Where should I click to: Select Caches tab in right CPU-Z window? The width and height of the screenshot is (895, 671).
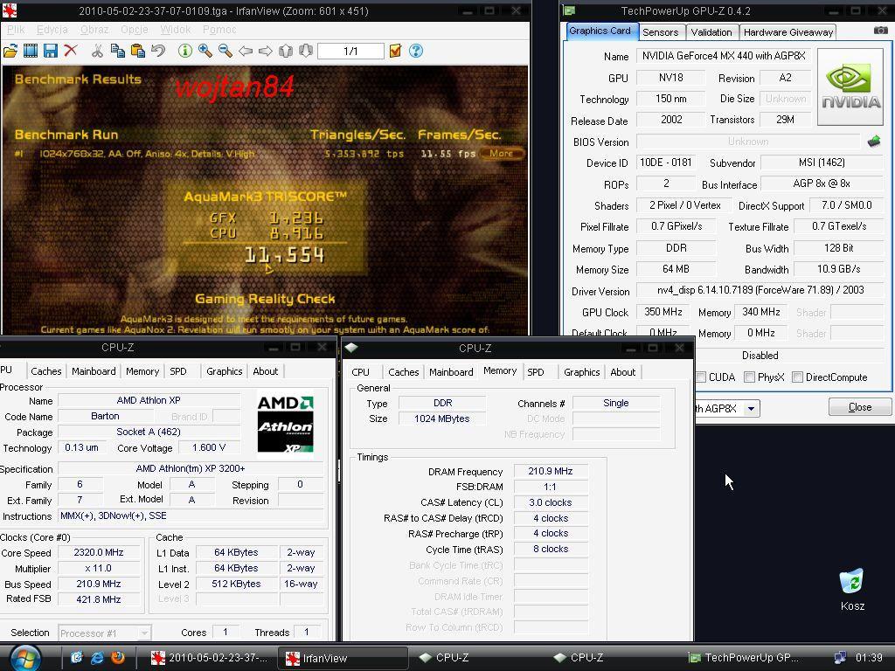click(x=404, y=372)
